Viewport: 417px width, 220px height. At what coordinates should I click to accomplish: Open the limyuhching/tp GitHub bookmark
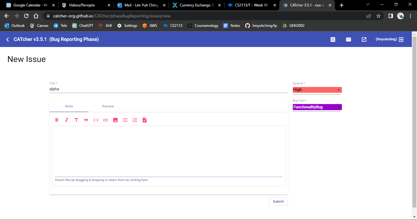(x=261, y=26)
